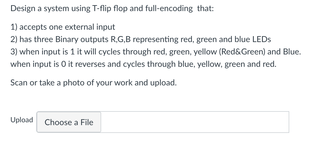This screenshot has height=145, width=313.
Task: Select the line 'accepts one external input'
Action: tap(67, 27)
